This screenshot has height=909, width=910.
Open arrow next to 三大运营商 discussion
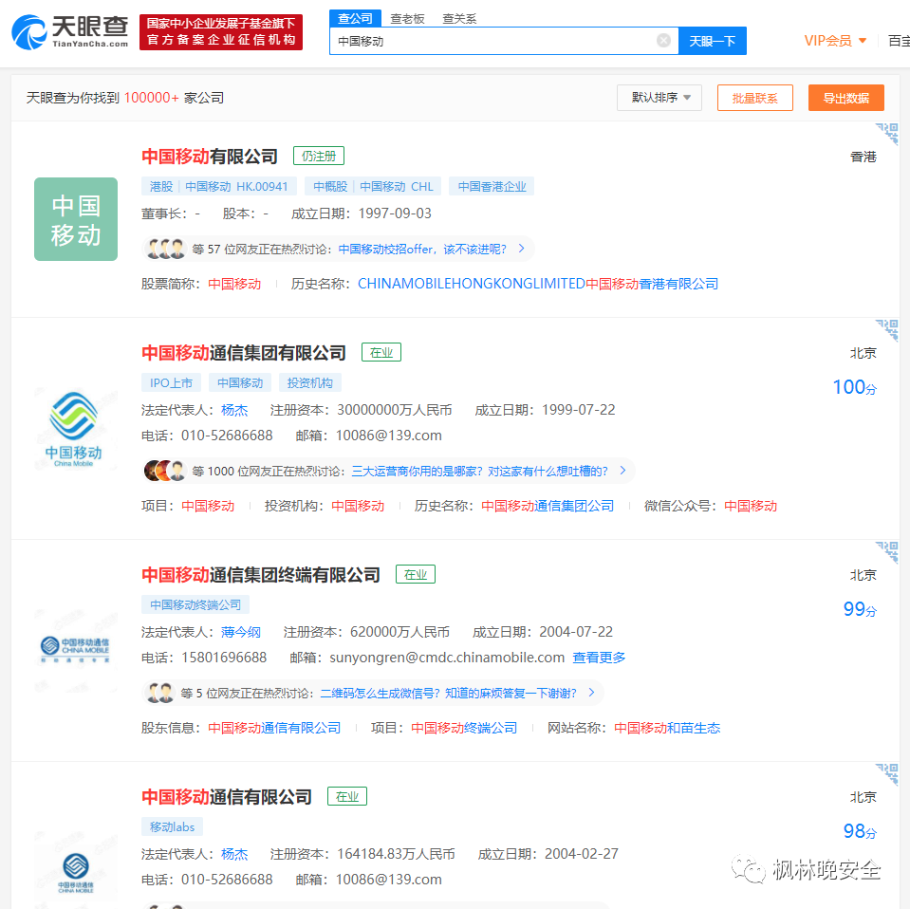click(622, 471)
